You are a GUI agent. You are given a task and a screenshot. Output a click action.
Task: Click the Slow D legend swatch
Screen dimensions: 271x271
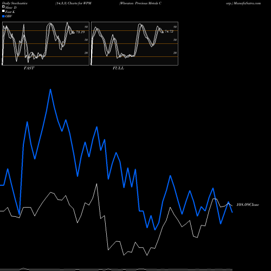(x=3, y=7)
